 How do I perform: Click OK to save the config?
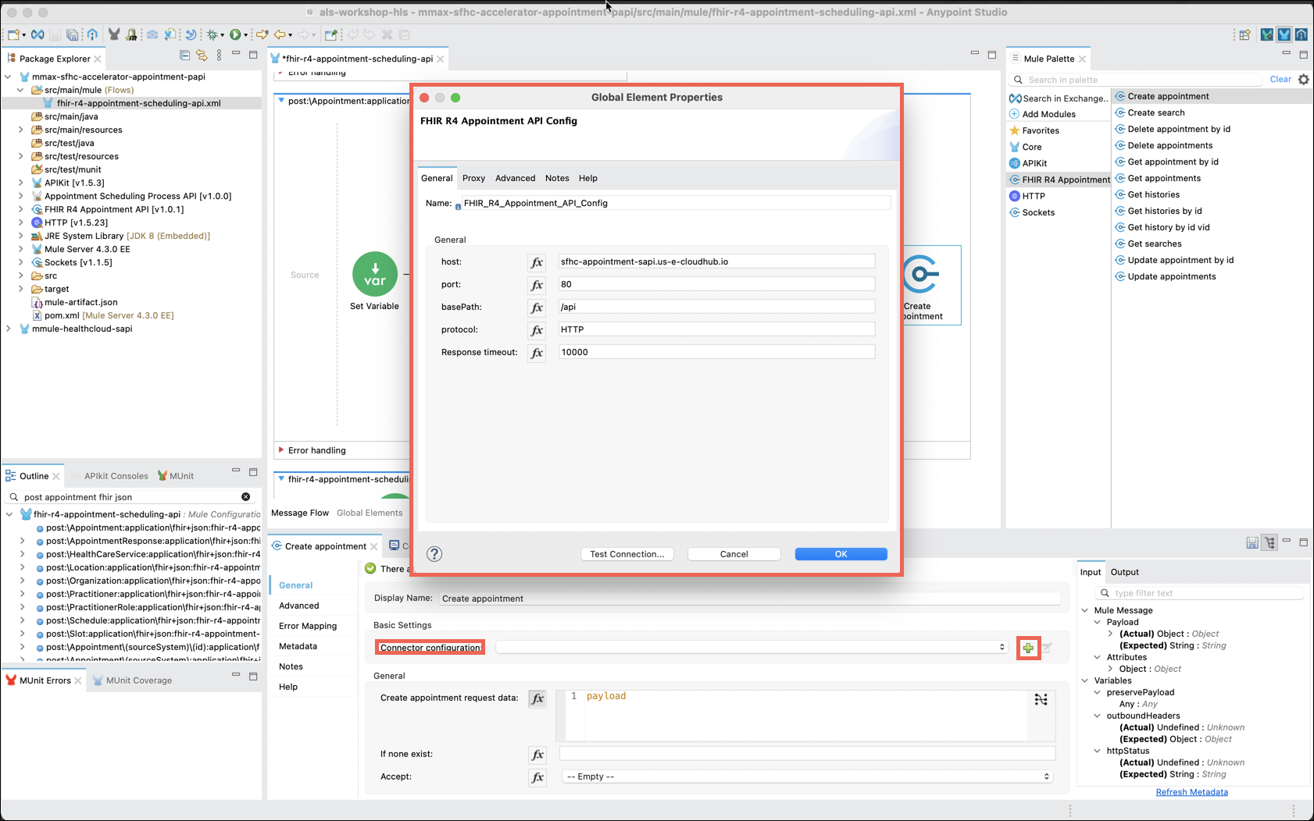841,554
